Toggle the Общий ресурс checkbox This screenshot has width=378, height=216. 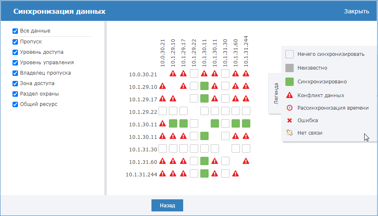[x=15, y=104]
